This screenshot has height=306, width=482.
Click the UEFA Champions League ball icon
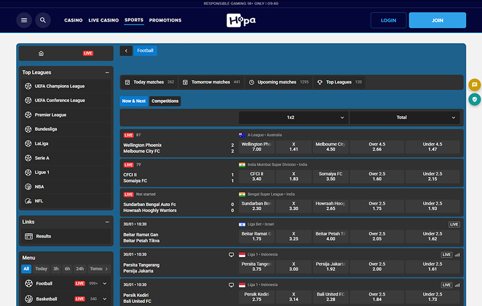[x=28, y=86]
